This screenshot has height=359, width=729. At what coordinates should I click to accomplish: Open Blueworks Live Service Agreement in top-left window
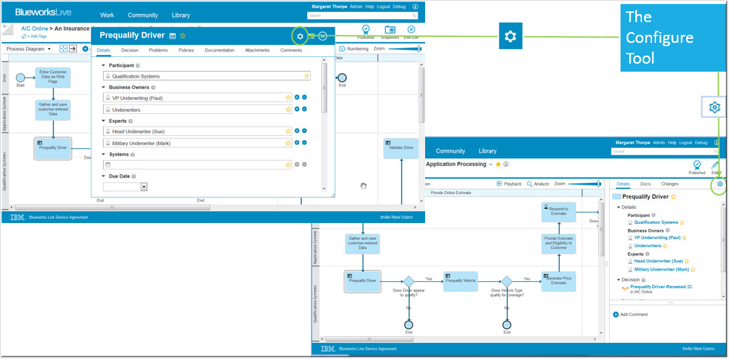pos(58,217)
